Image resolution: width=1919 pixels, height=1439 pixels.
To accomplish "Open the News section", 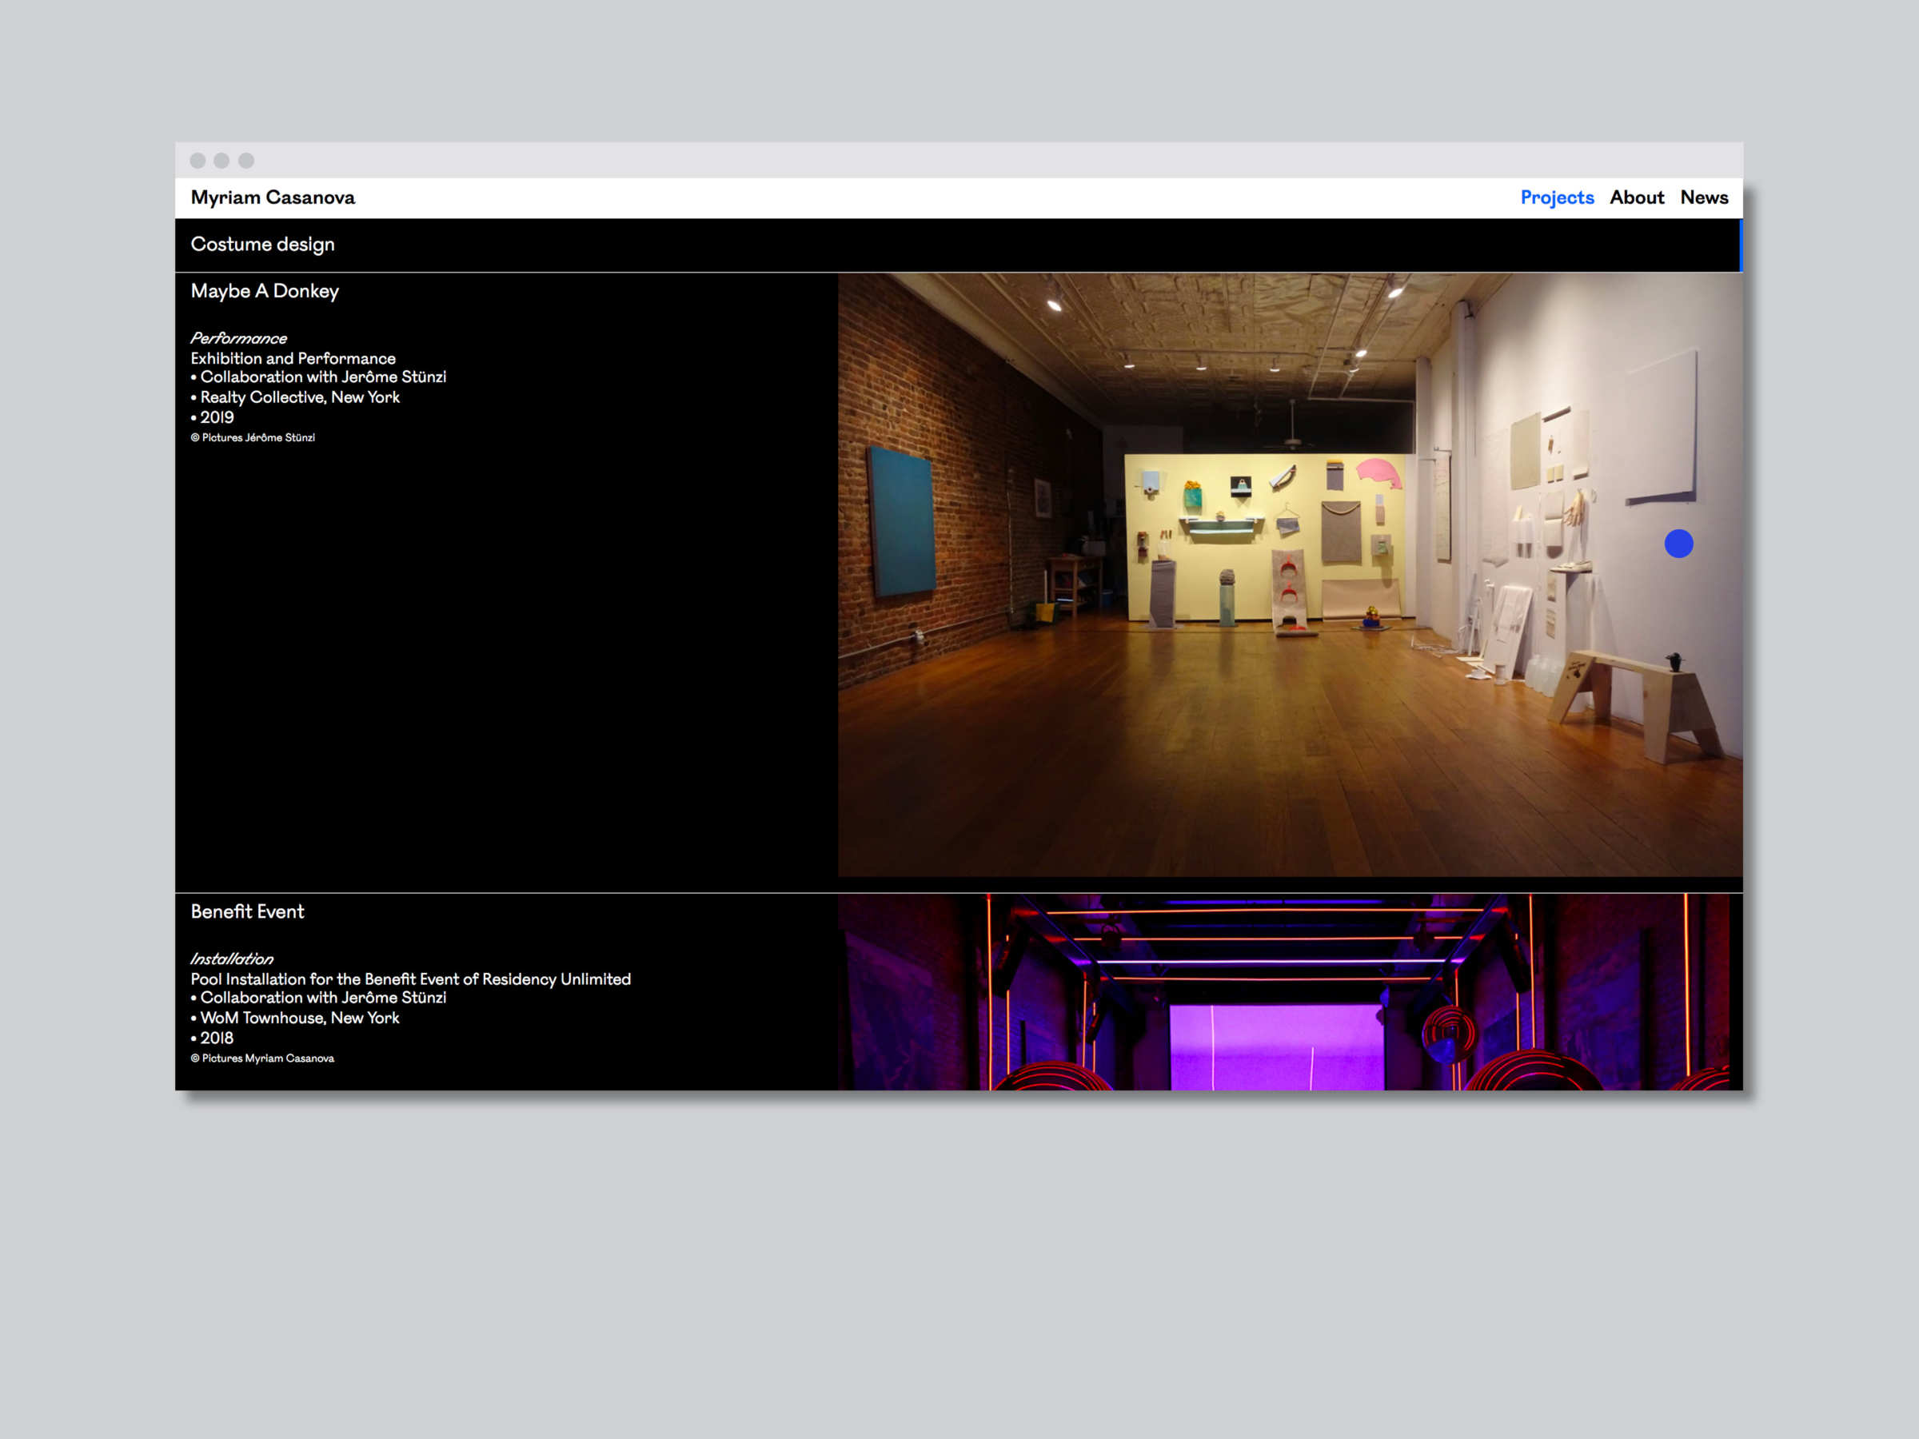I will [1704, 197].
